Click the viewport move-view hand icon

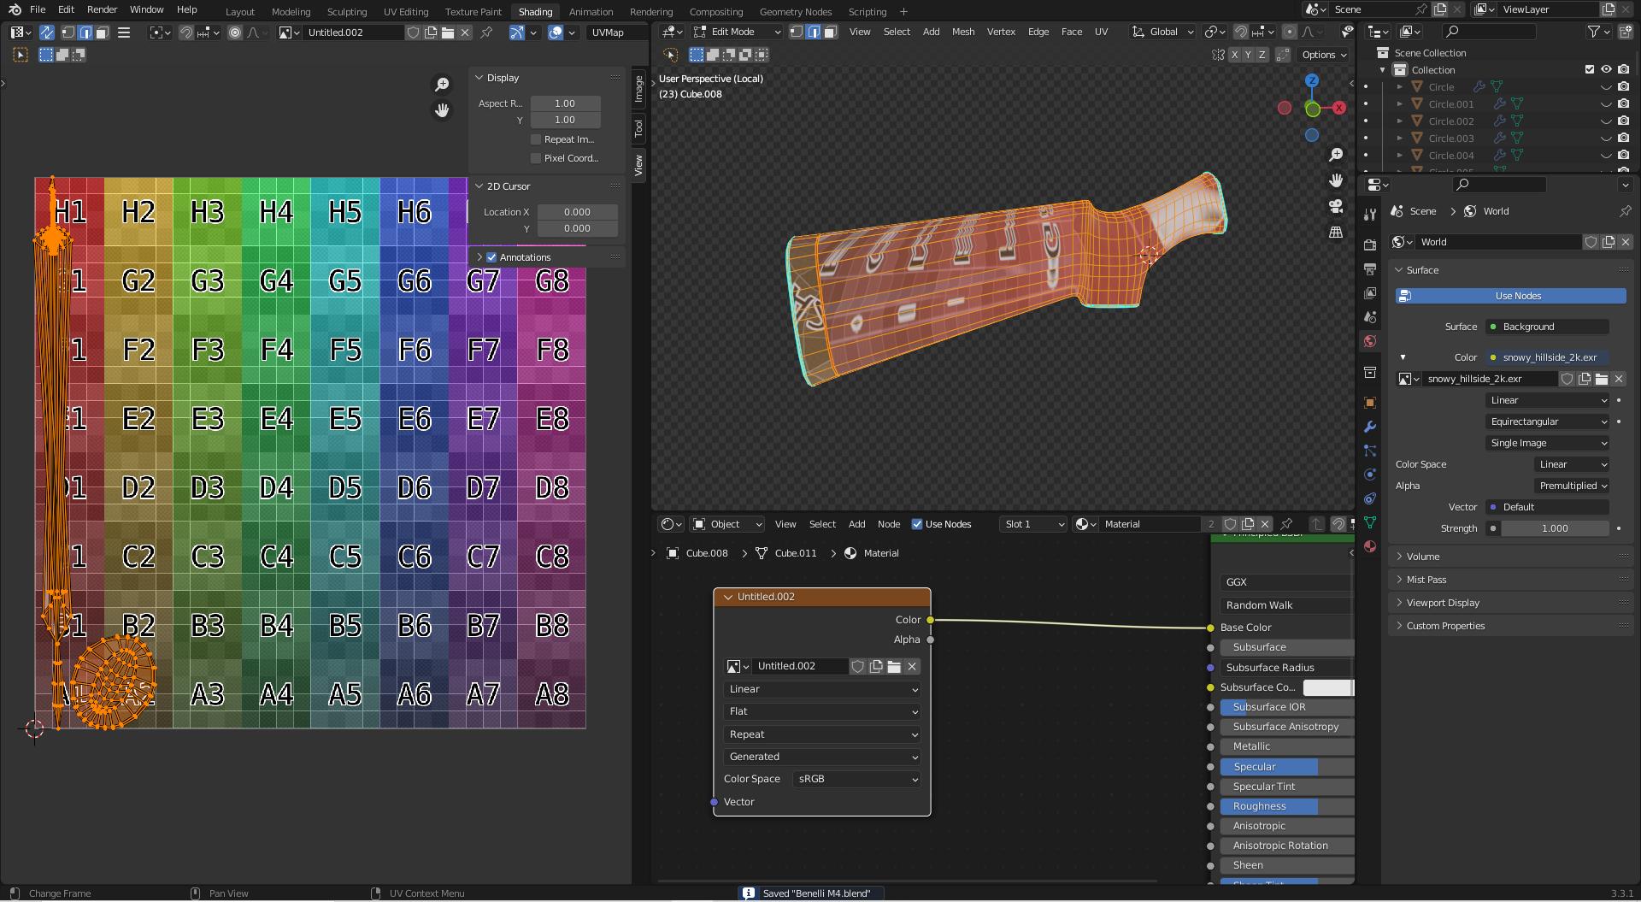coord(1336,180)
